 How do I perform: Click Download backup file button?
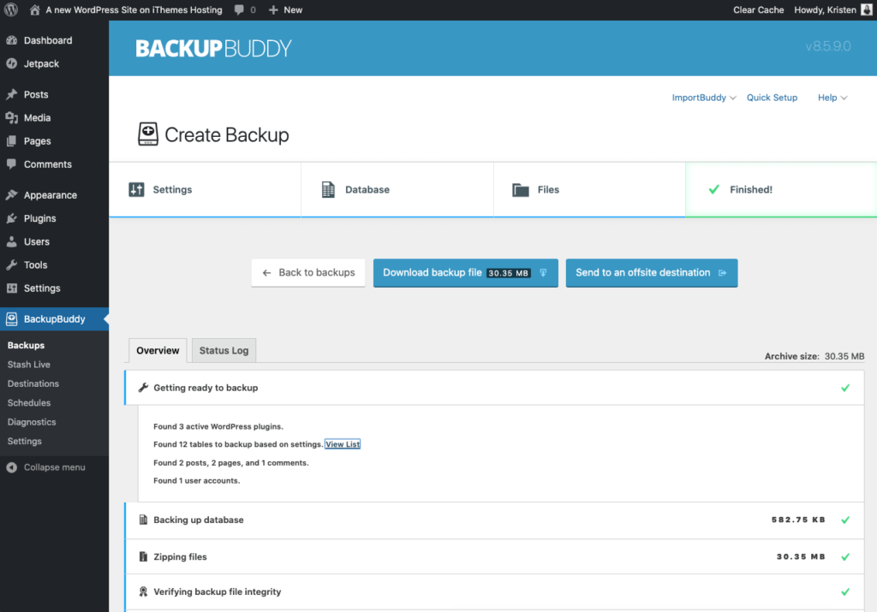click(466, 273)
